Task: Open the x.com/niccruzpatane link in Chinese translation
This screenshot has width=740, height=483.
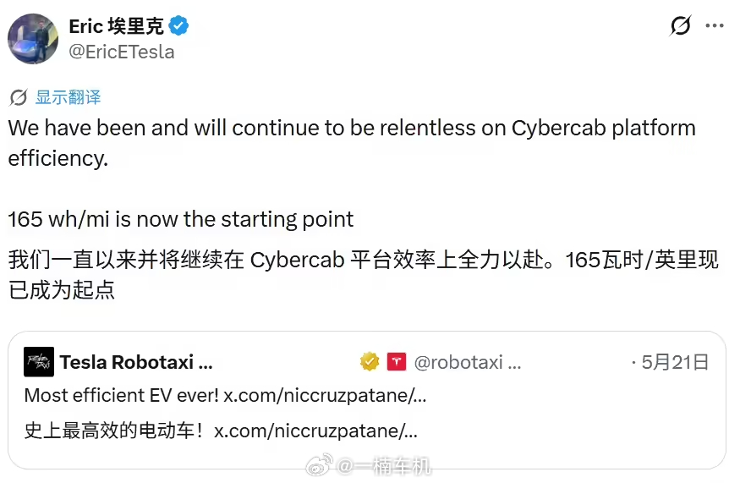Action: 315,431
